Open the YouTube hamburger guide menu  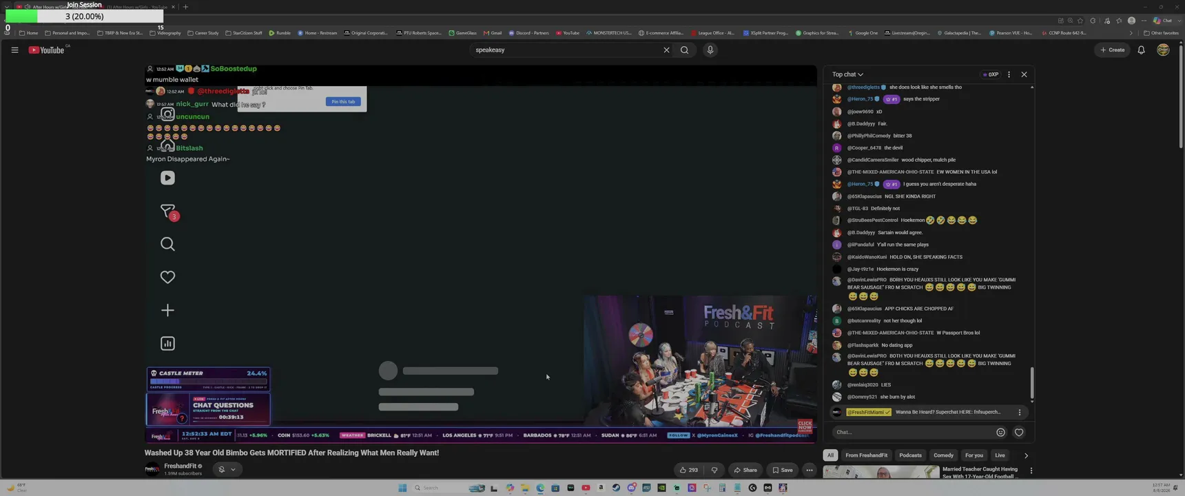14,50
